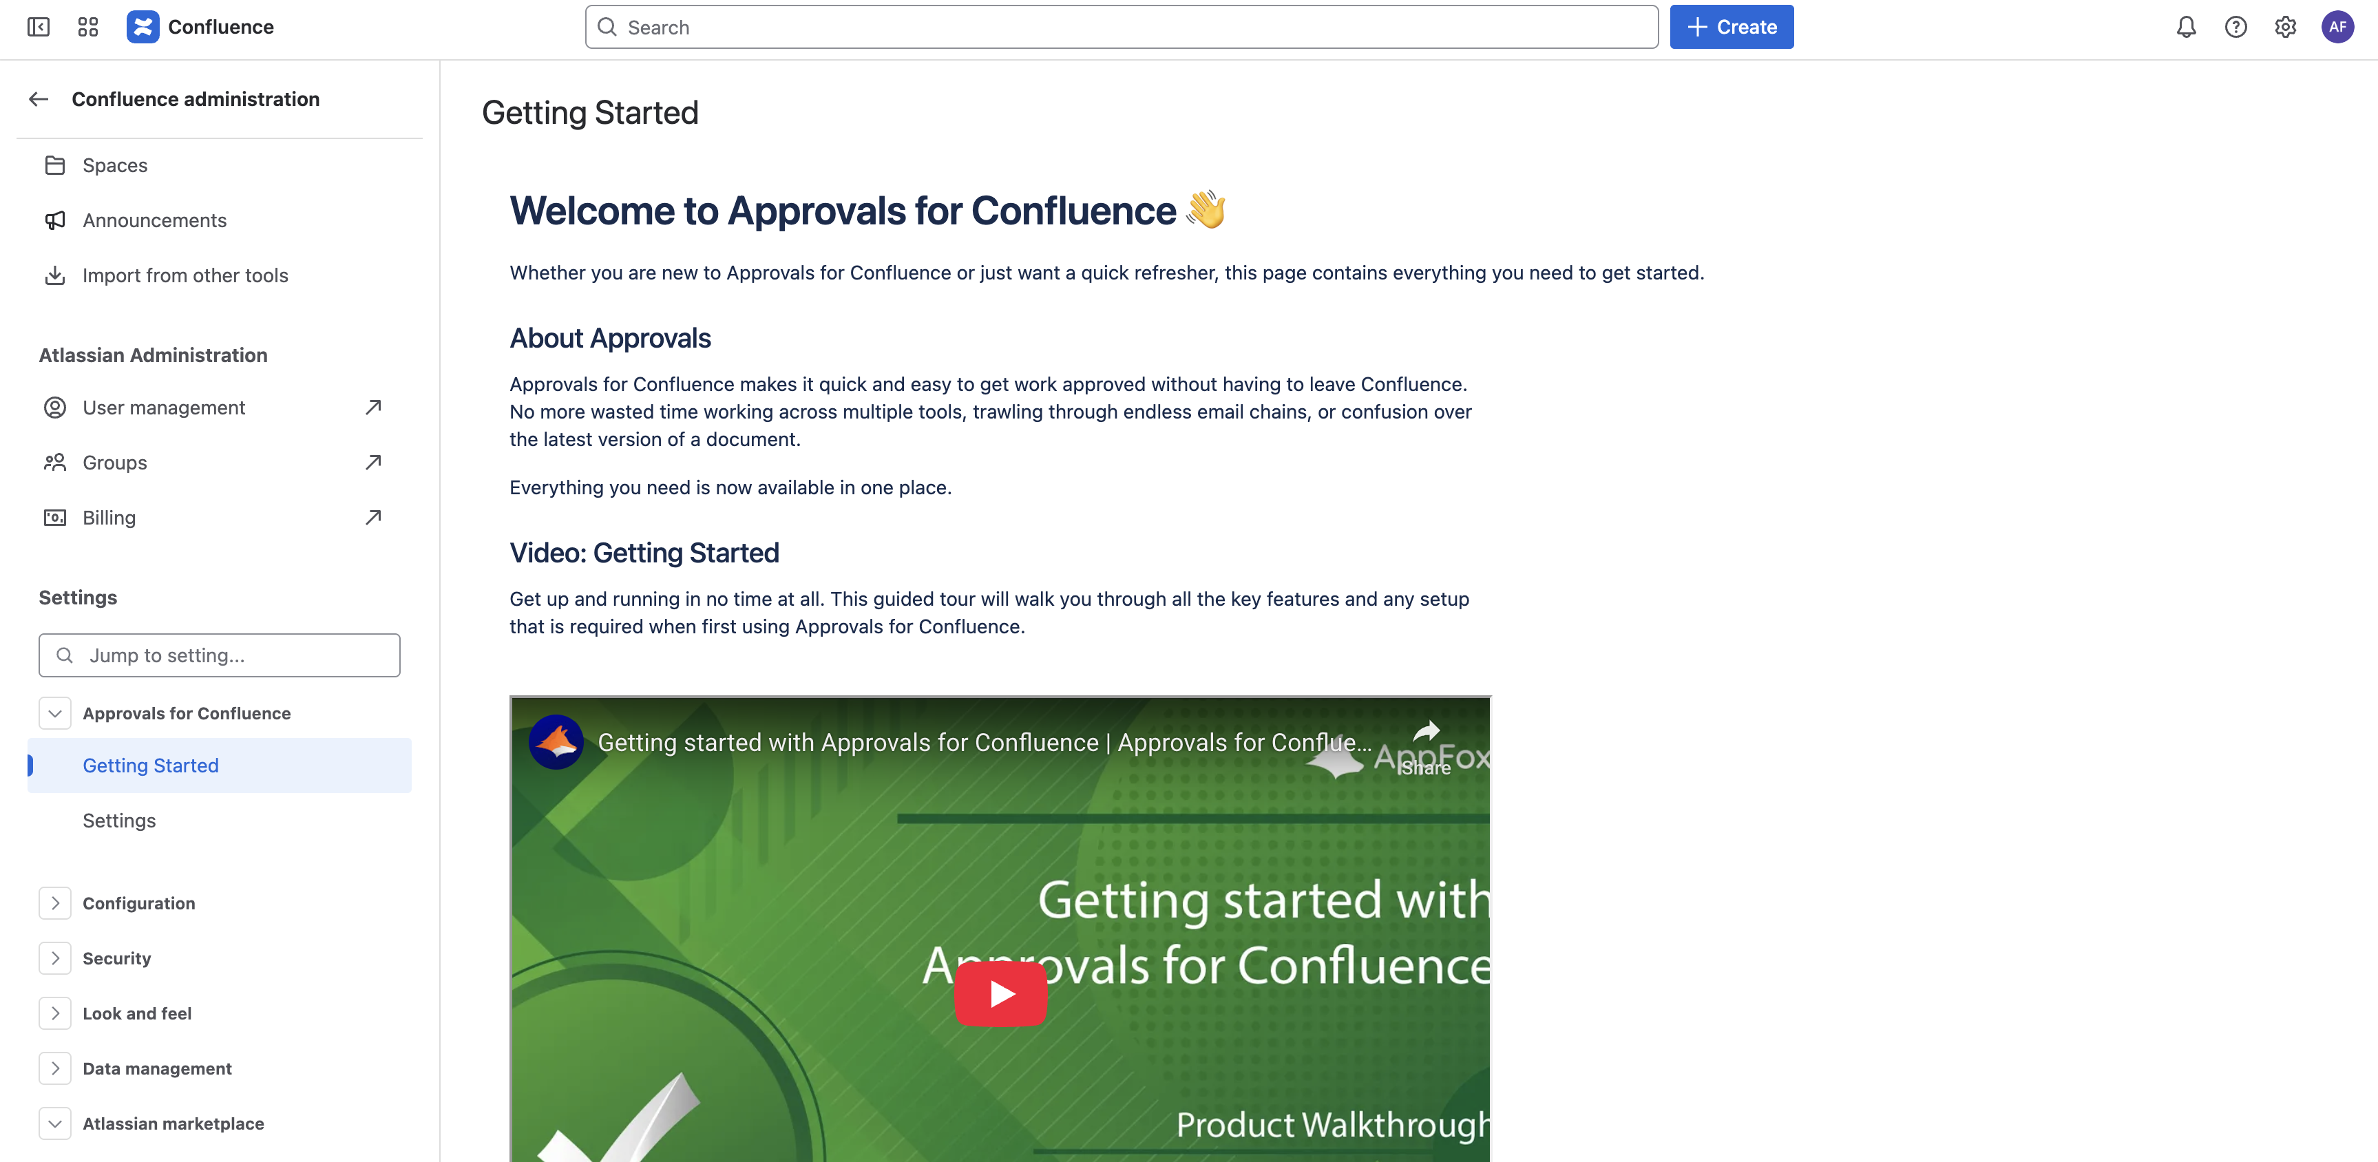Open the AF profile avatar
Viewport: 2378px width, 1162px height.
point(2338,27)
